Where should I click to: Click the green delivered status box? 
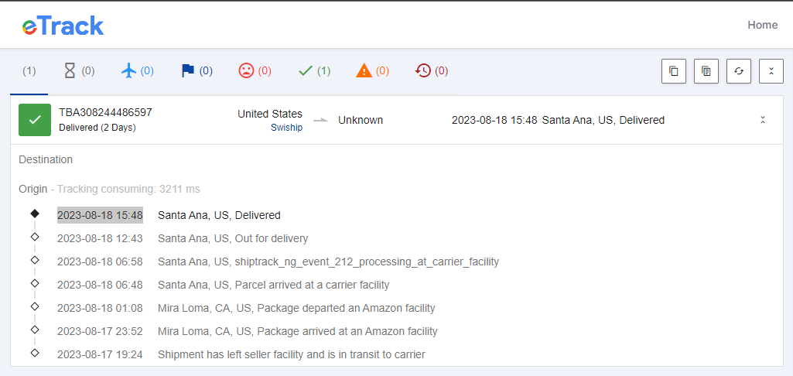[x=35, y=120]
